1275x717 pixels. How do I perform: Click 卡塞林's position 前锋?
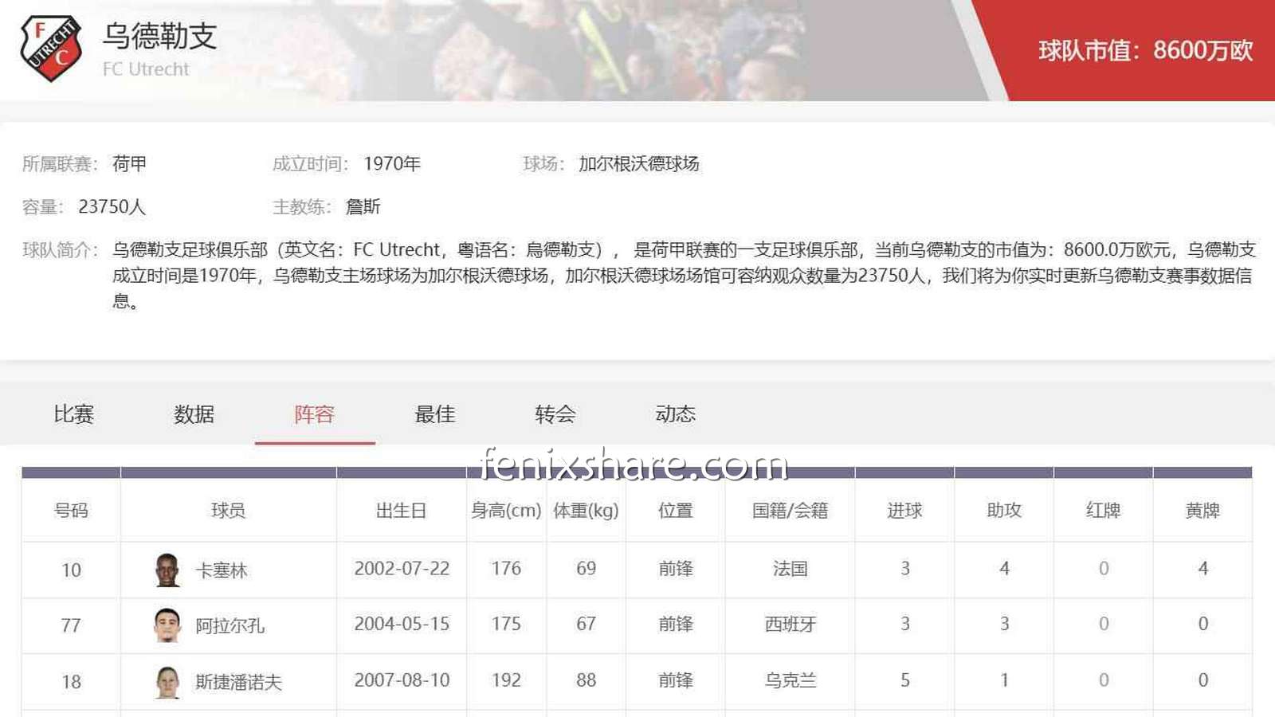pos(676,569)
